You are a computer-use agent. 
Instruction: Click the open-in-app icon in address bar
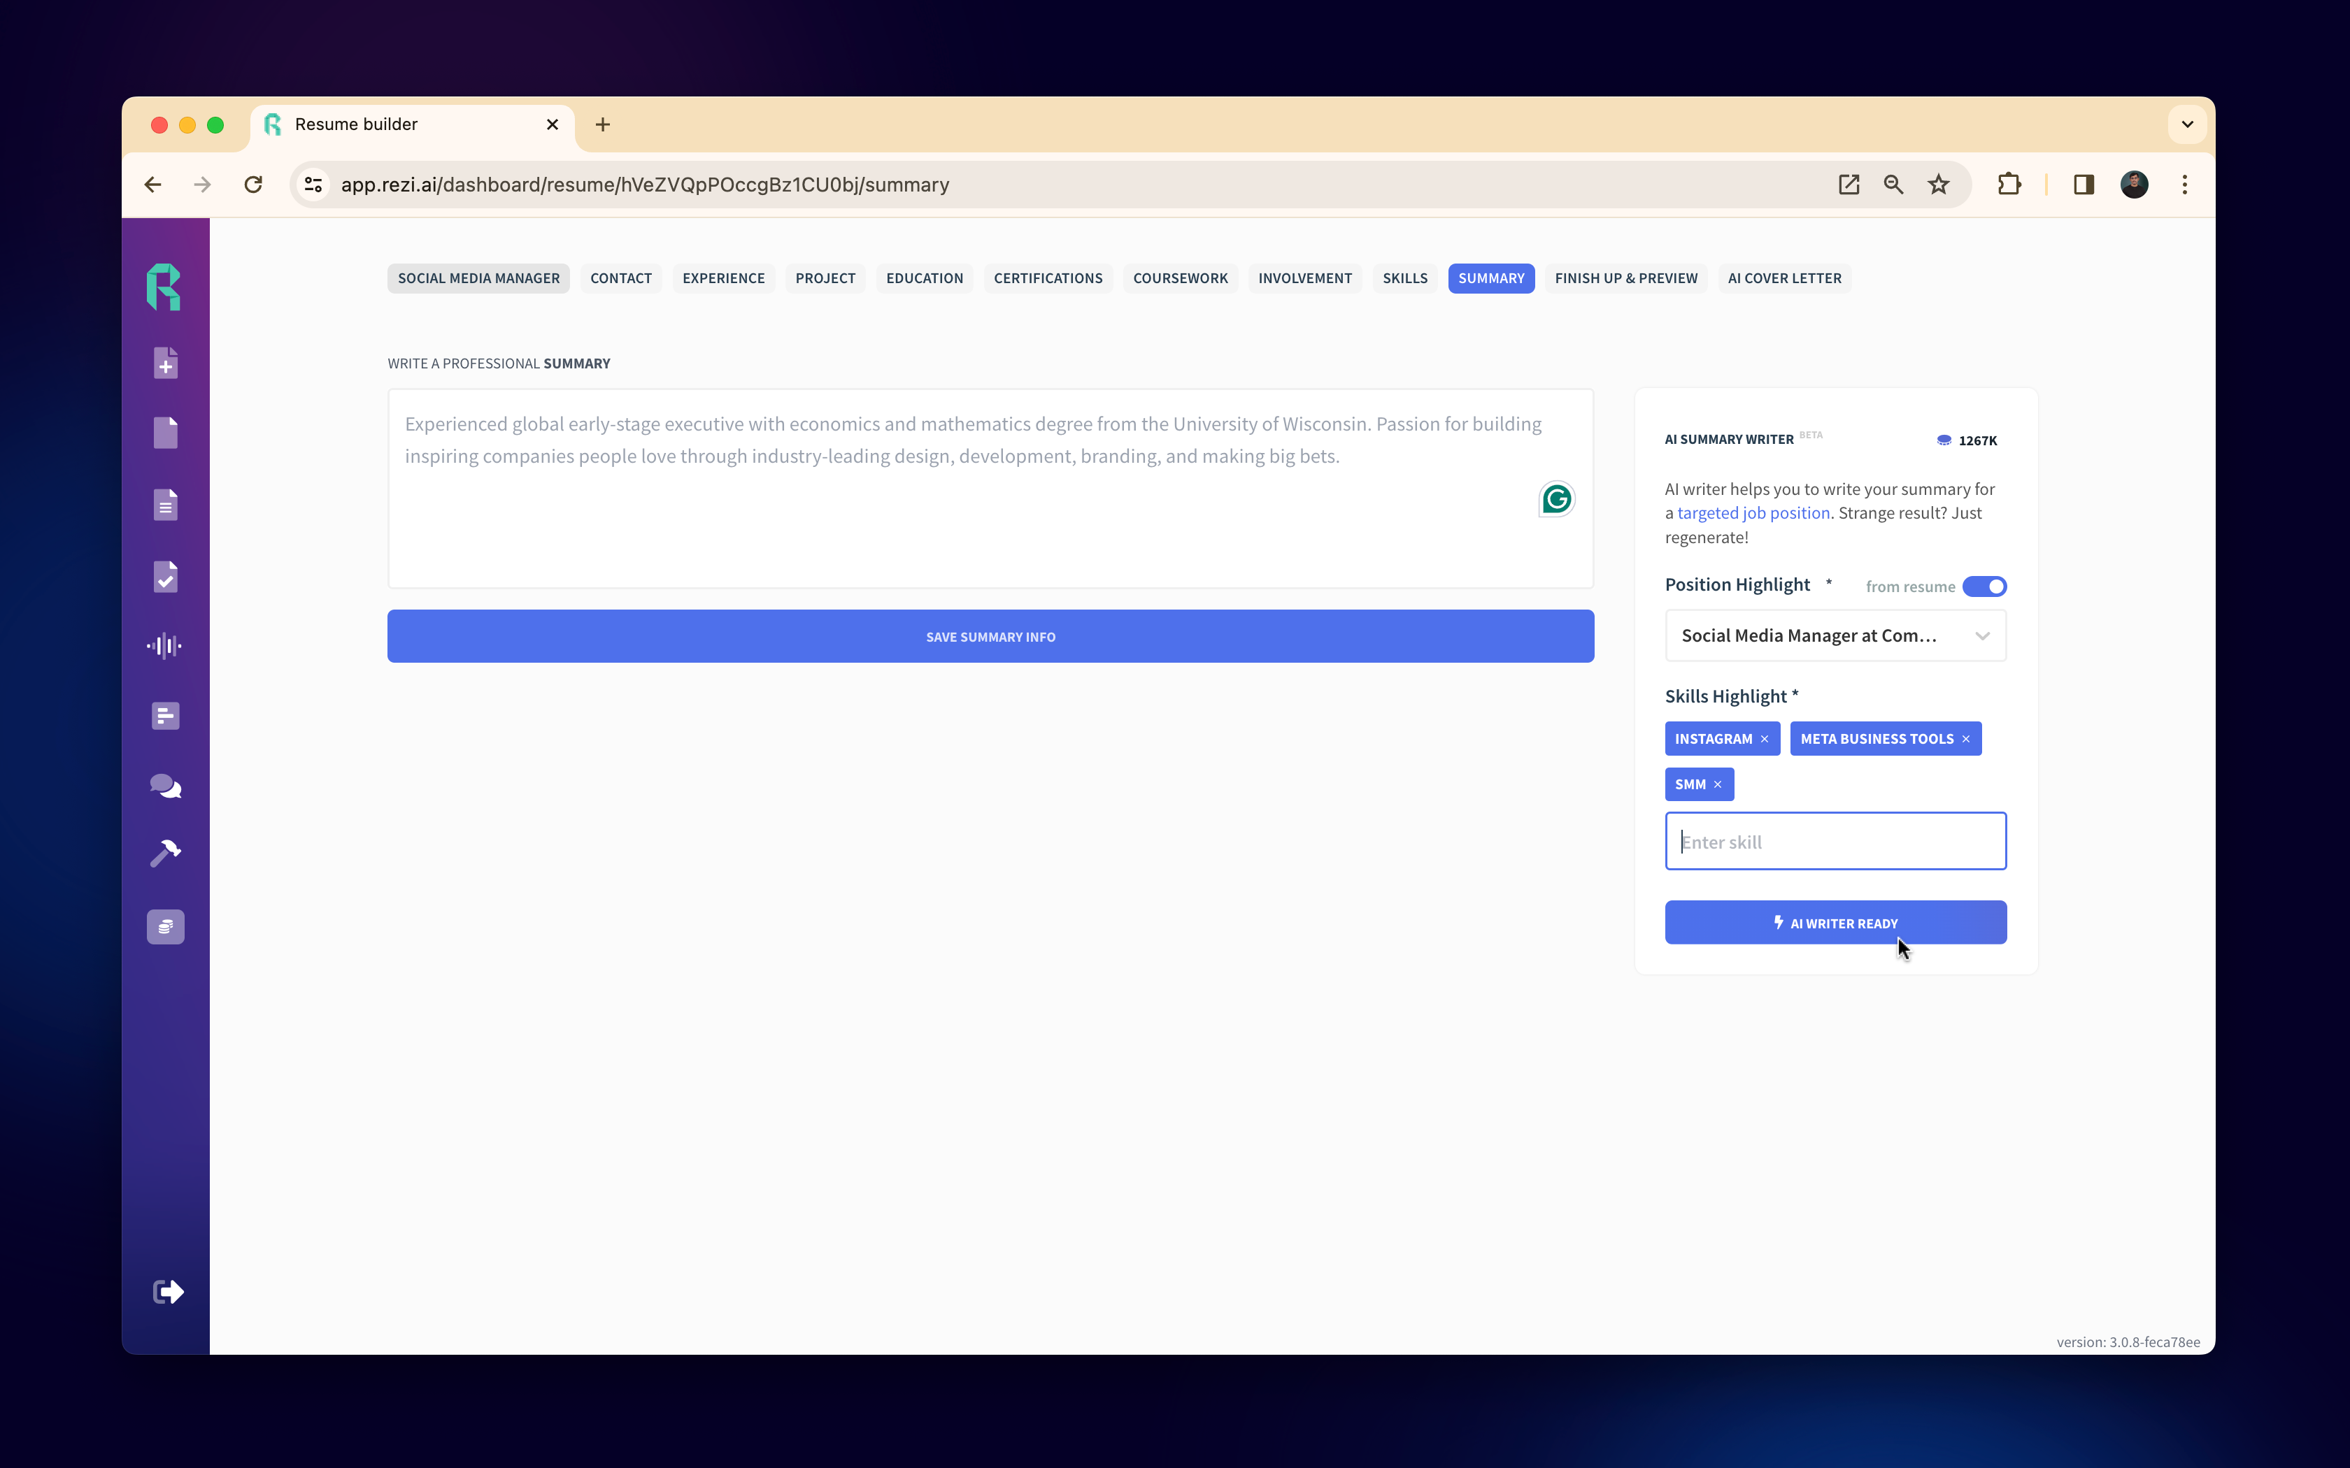coord(1849,185)
